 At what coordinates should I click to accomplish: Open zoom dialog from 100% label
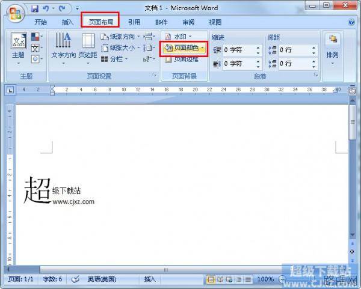click(x=265, y=279)
